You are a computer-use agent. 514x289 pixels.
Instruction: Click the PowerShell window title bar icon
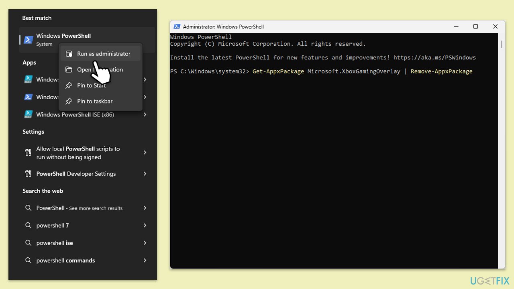click(177, 26)
